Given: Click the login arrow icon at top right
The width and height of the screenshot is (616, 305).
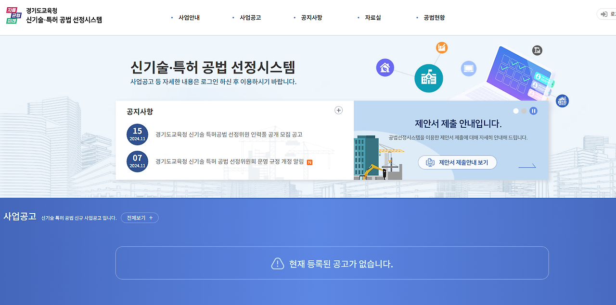Looking at the screenshot, I should coord(605,14).
